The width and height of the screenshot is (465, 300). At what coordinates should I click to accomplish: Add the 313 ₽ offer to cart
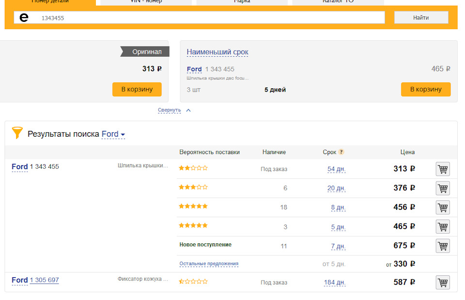pyautogui.click(x=443, y=169)
